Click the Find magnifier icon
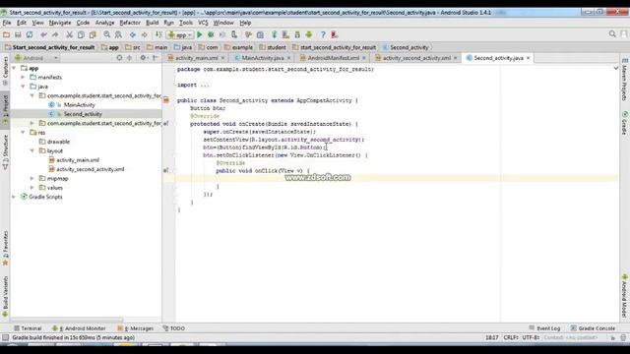630x354 pixels. (x=107, y=35)
